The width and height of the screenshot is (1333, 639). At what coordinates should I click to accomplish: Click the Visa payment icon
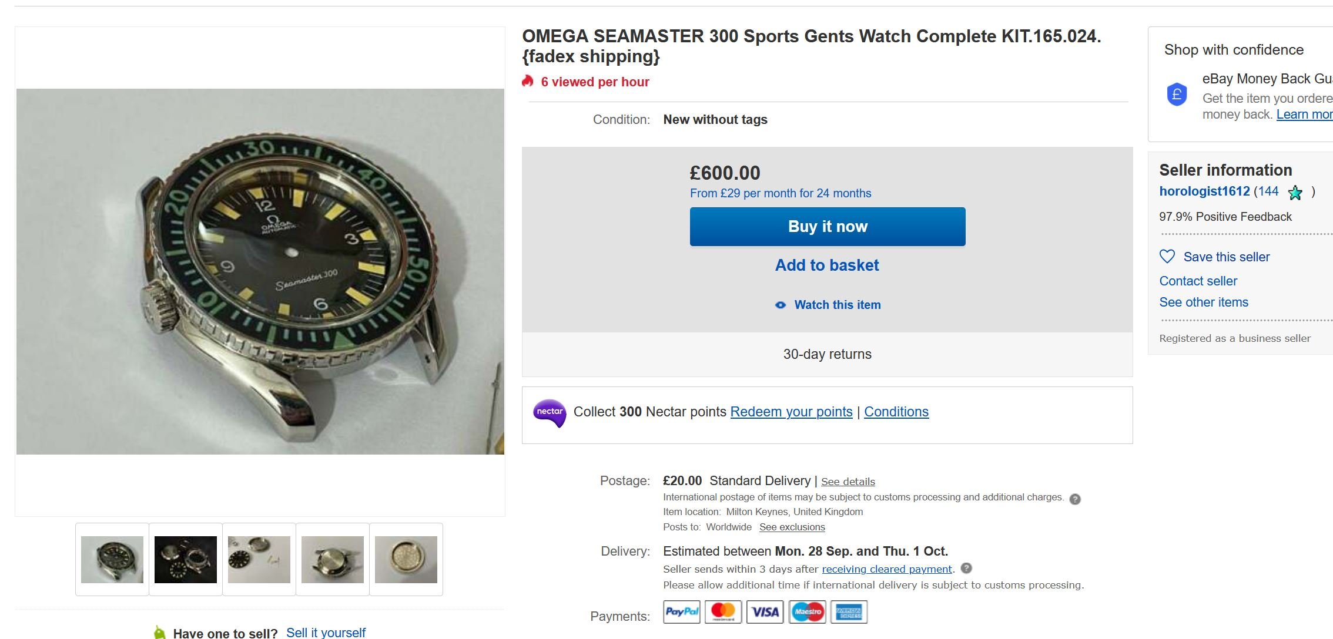tap(765, 612)
